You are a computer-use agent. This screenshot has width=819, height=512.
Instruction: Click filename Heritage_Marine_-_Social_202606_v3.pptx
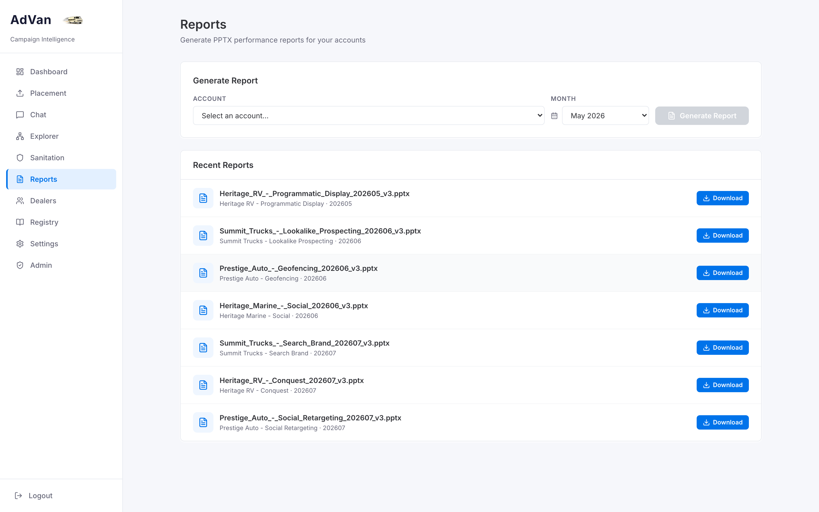tap(294, 306)
